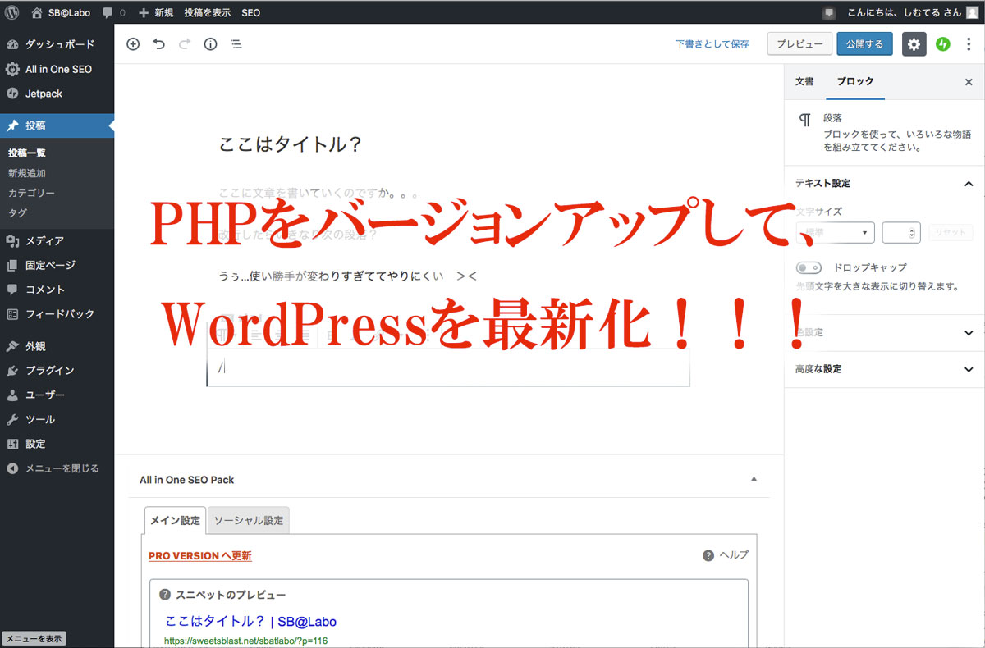The height and width of the screenshot is (648, 985).
Task: Open the SB@Labo site home link
Action: (x=61, y=12)
